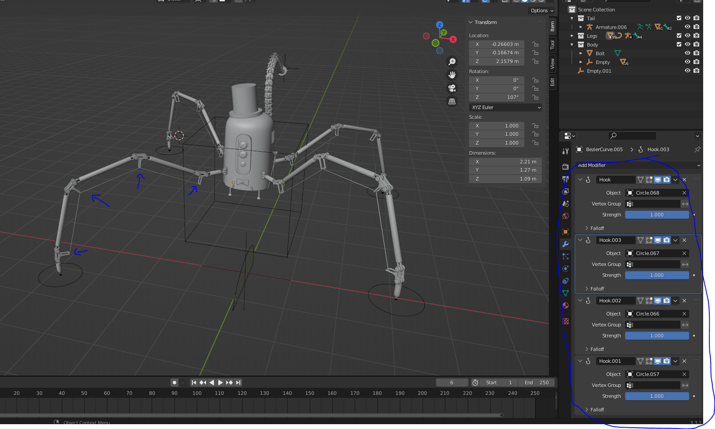Hide Armature.006 in viewport via eye icon
Image resolution: width=715 pixels, height=429 pixels.
(x=687, y=27)
